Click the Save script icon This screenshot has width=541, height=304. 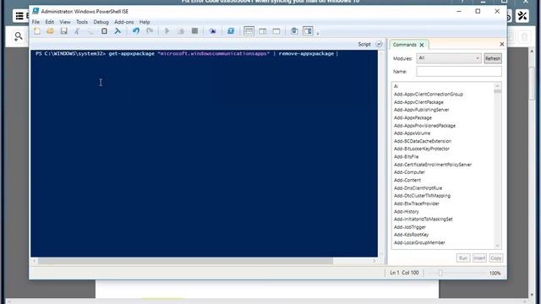click(x=64, y=31)
